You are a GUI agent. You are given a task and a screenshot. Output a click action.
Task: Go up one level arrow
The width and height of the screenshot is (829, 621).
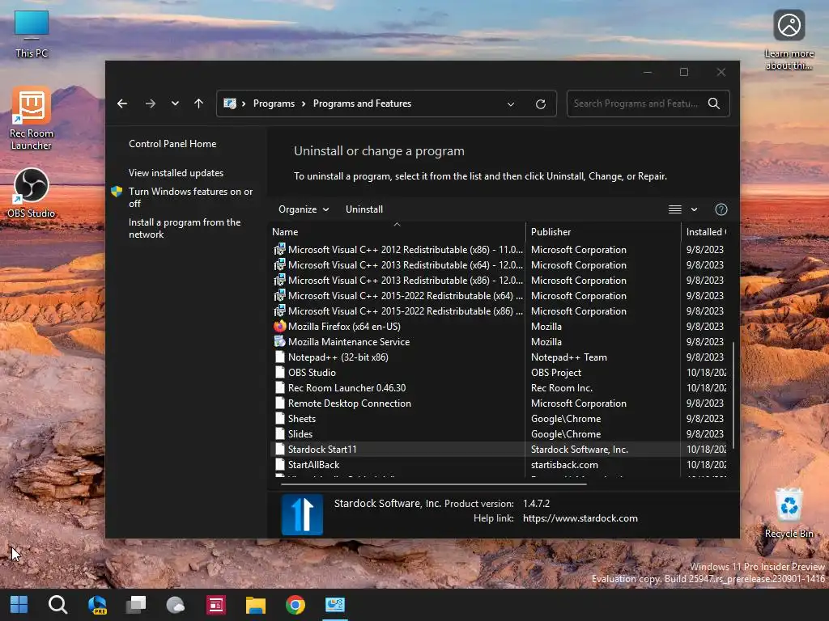199,103
